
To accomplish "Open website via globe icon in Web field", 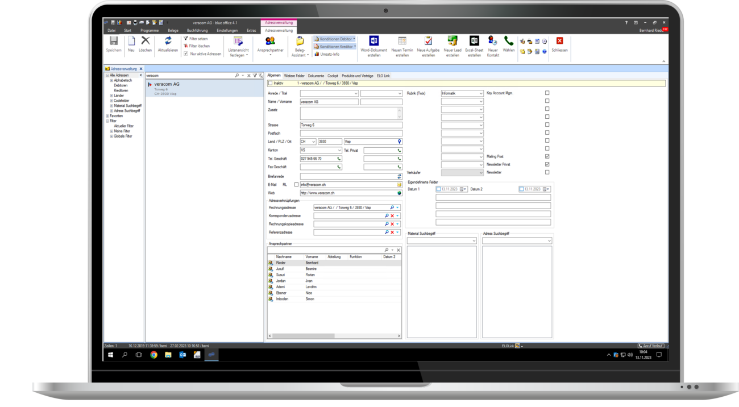I will coord(399,193).
